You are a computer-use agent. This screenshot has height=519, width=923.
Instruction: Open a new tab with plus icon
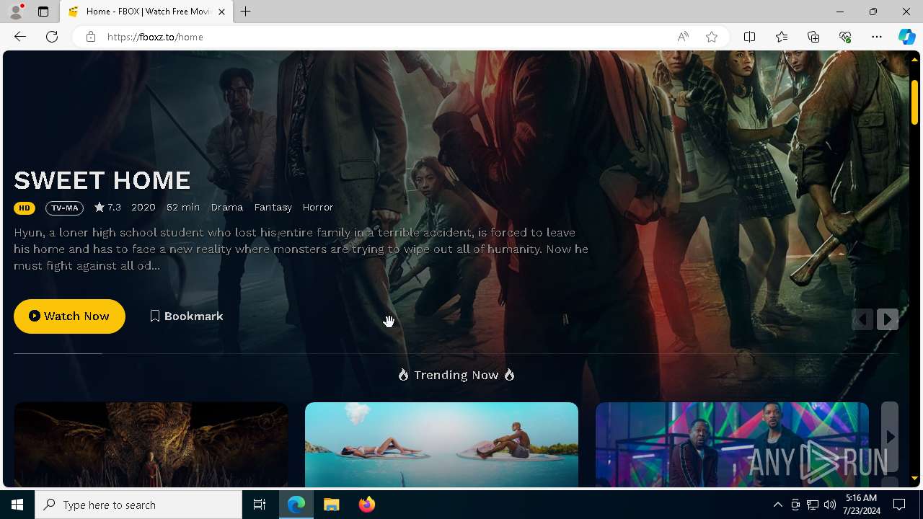246,12
